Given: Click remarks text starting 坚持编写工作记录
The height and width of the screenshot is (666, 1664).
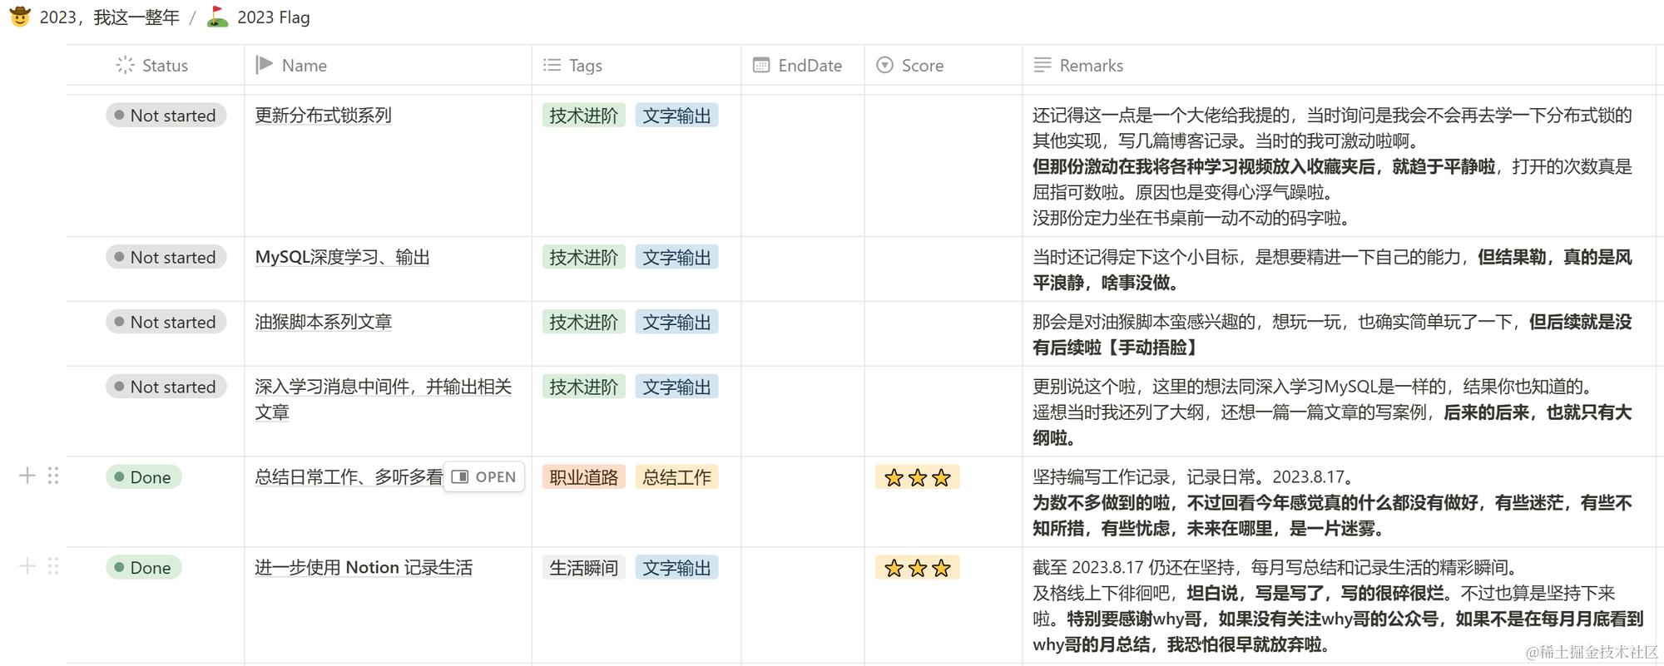Looking at the screenshot, I should 1332,502.
